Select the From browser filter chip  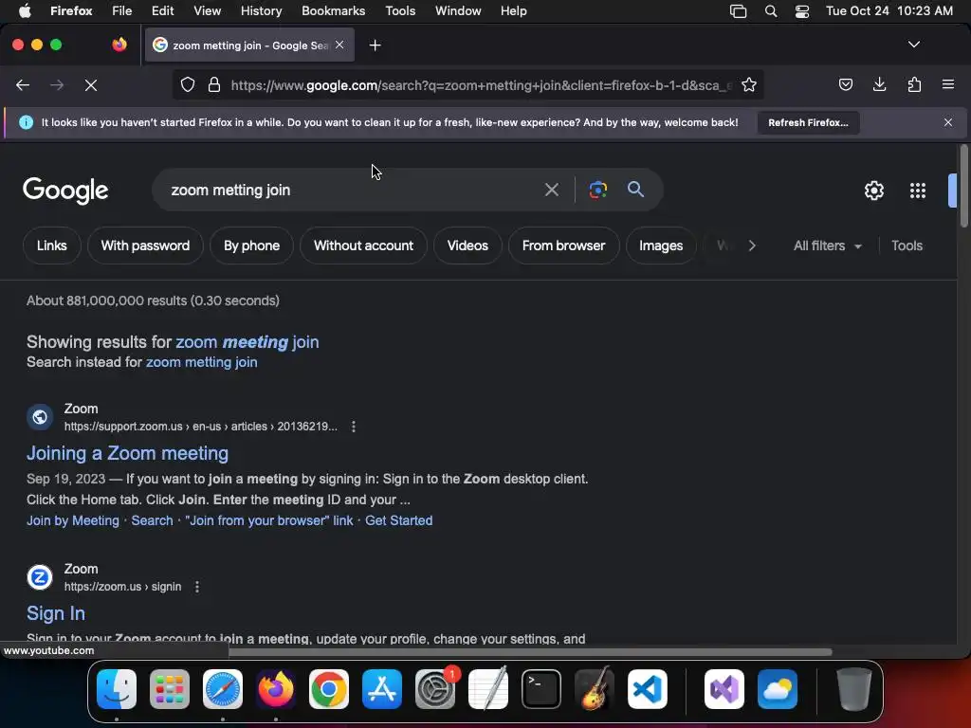pyautogui.click(x=563, y=246)
